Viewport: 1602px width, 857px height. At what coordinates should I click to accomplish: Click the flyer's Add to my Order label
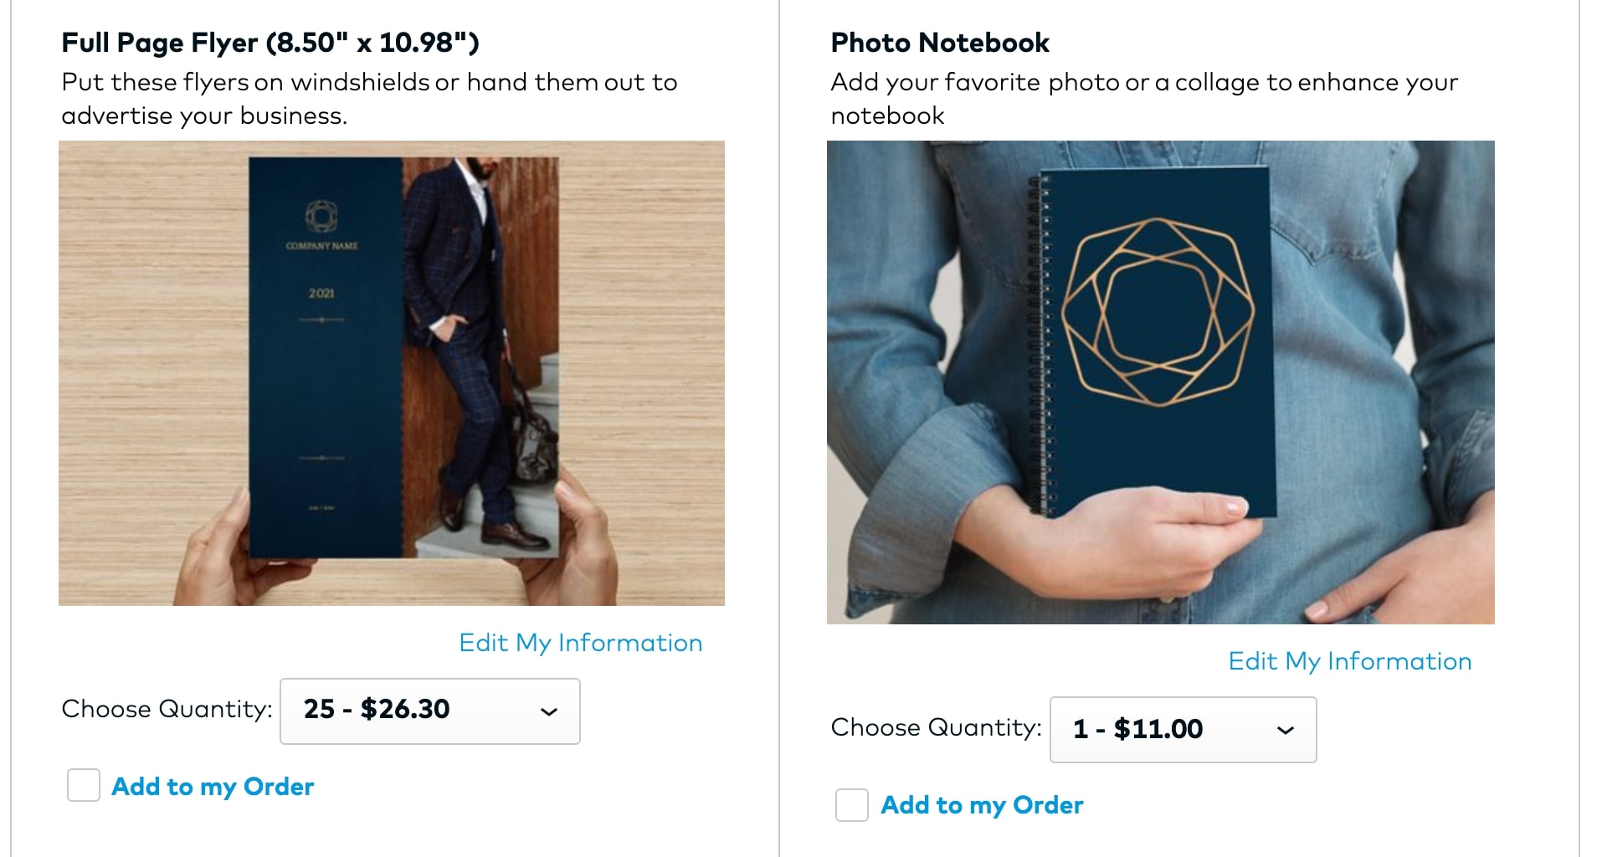pos(213,787)
